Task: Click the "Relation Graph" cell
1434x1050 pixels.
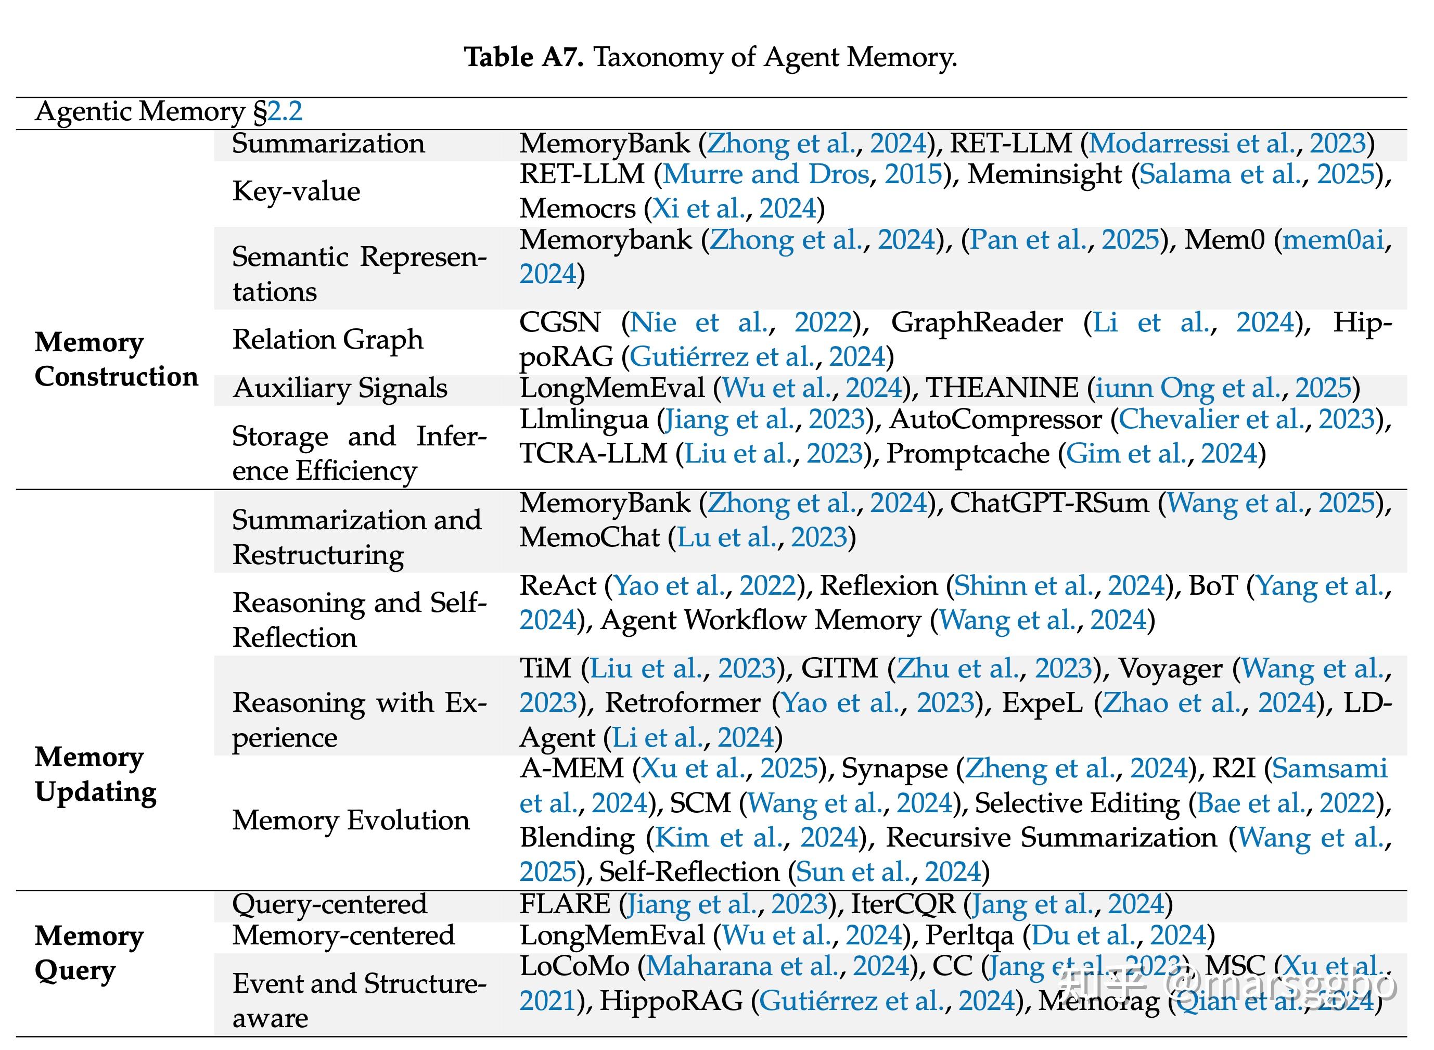Action: point(327,340)
